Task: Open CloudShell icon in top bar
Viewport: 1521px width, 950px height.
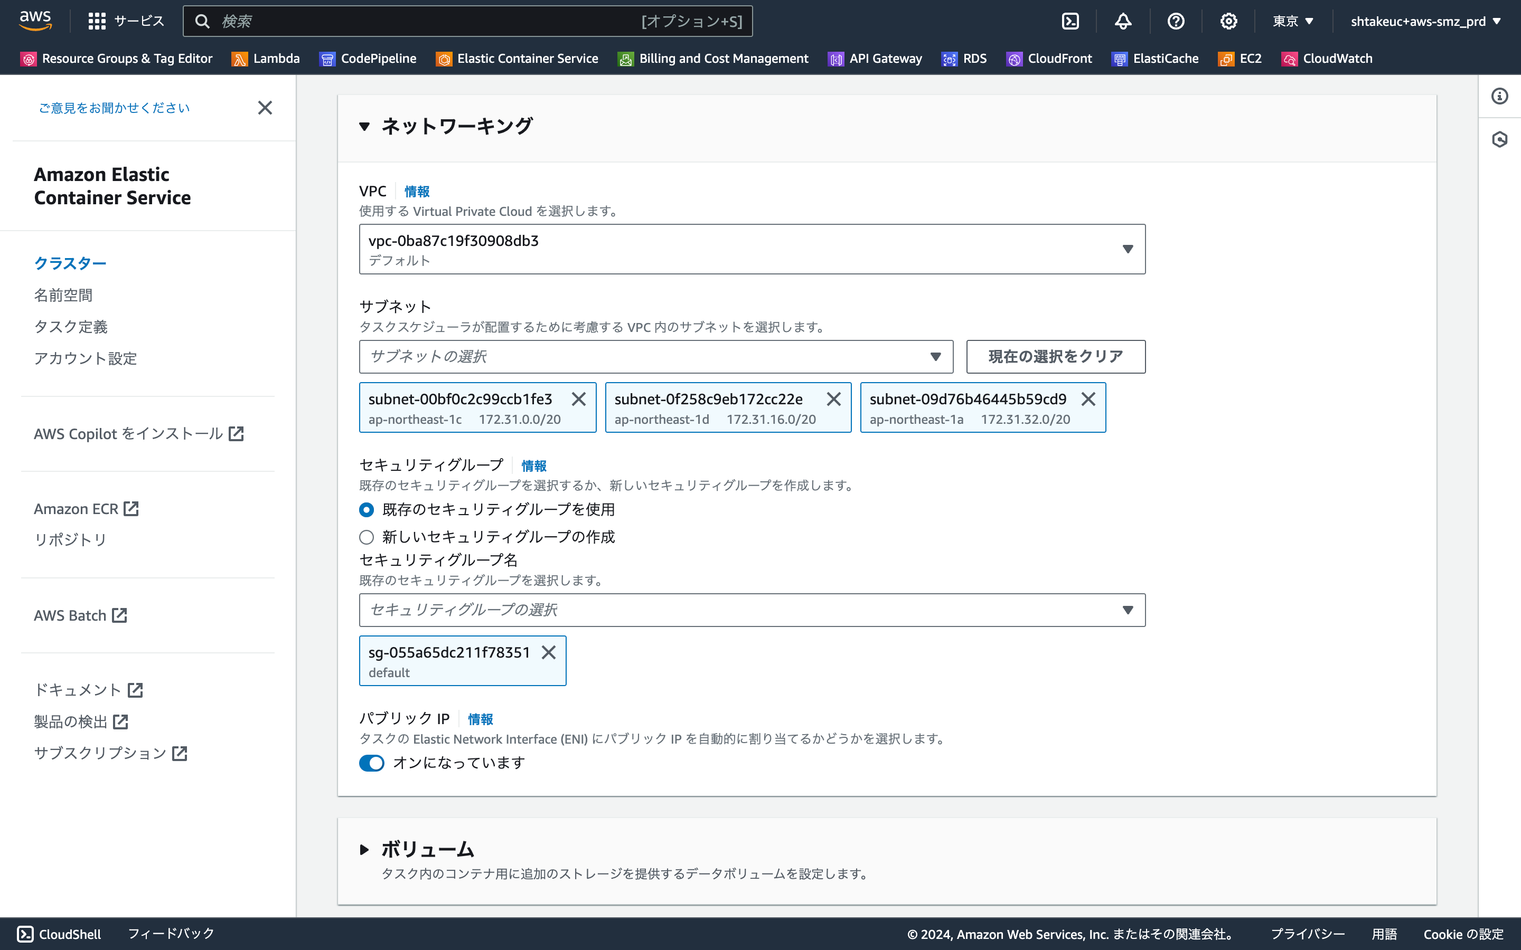Action: 1071,21
